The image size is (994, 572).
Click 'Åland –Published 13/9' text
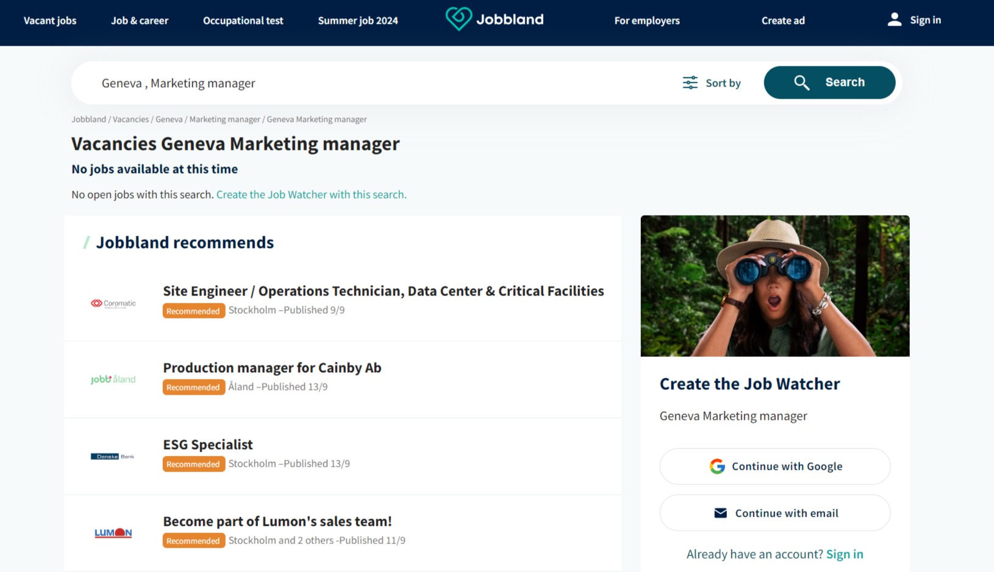click(278, 387)
